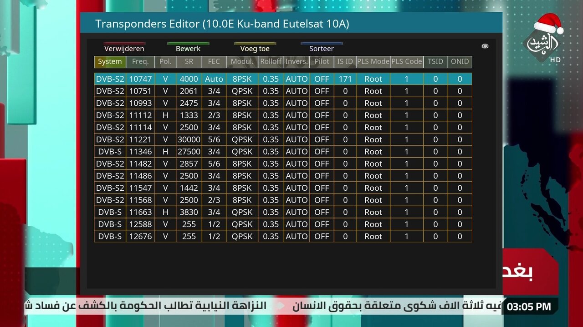
Task: Click the System column header
Action: click(110, 62)
